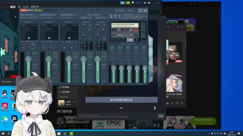Image resolution: width=243 pixels, height=136 pixels.
Task: Select input device for Hardware Input 2
Action: (x=46, y=17)
